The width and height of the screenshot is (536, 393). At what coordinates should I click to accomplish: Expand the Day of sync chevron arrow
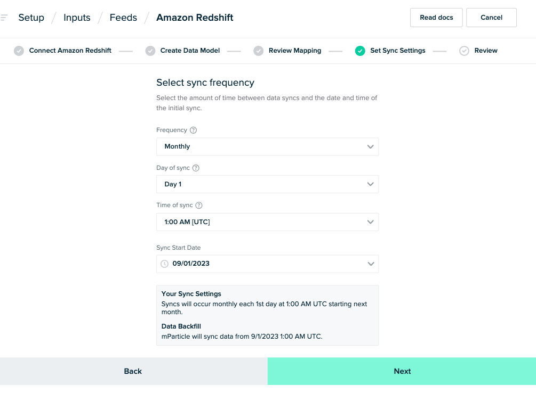click(x=370, y=184)
